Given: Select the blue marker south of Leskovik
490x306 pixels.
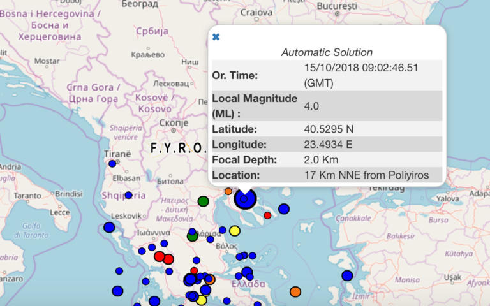Looking at the screenshot, I should [x=109, y=227].
